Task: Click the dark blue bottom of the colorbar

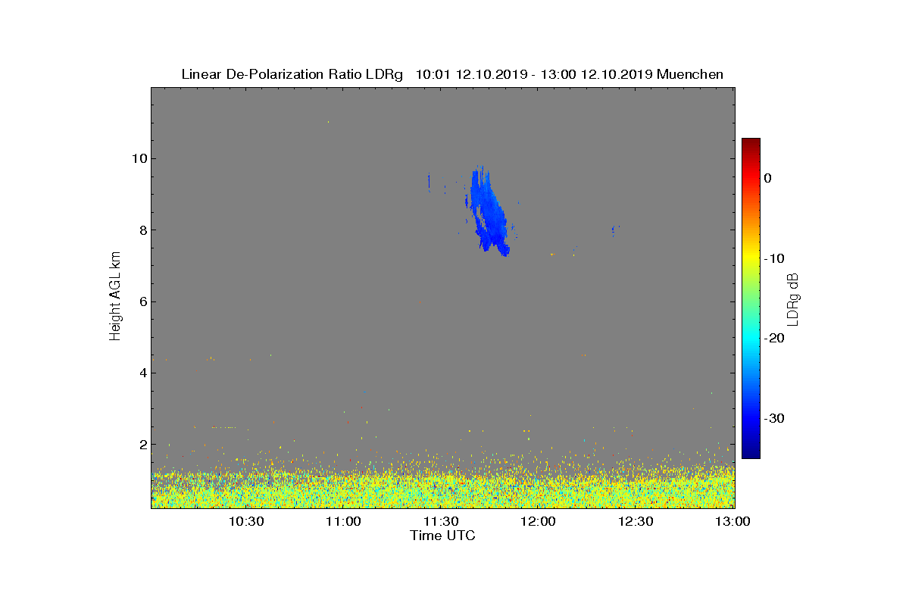Action: click(751, 452)
